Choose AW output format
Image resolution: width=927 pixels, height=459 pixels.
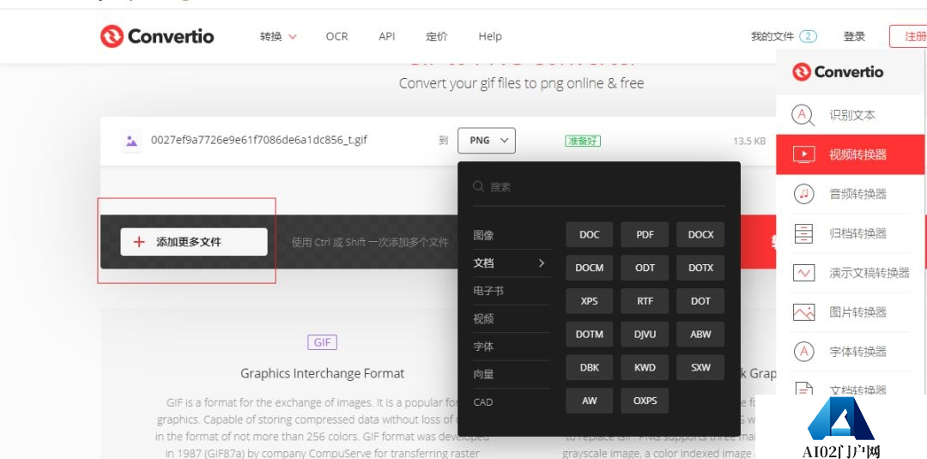pos(590,400)
